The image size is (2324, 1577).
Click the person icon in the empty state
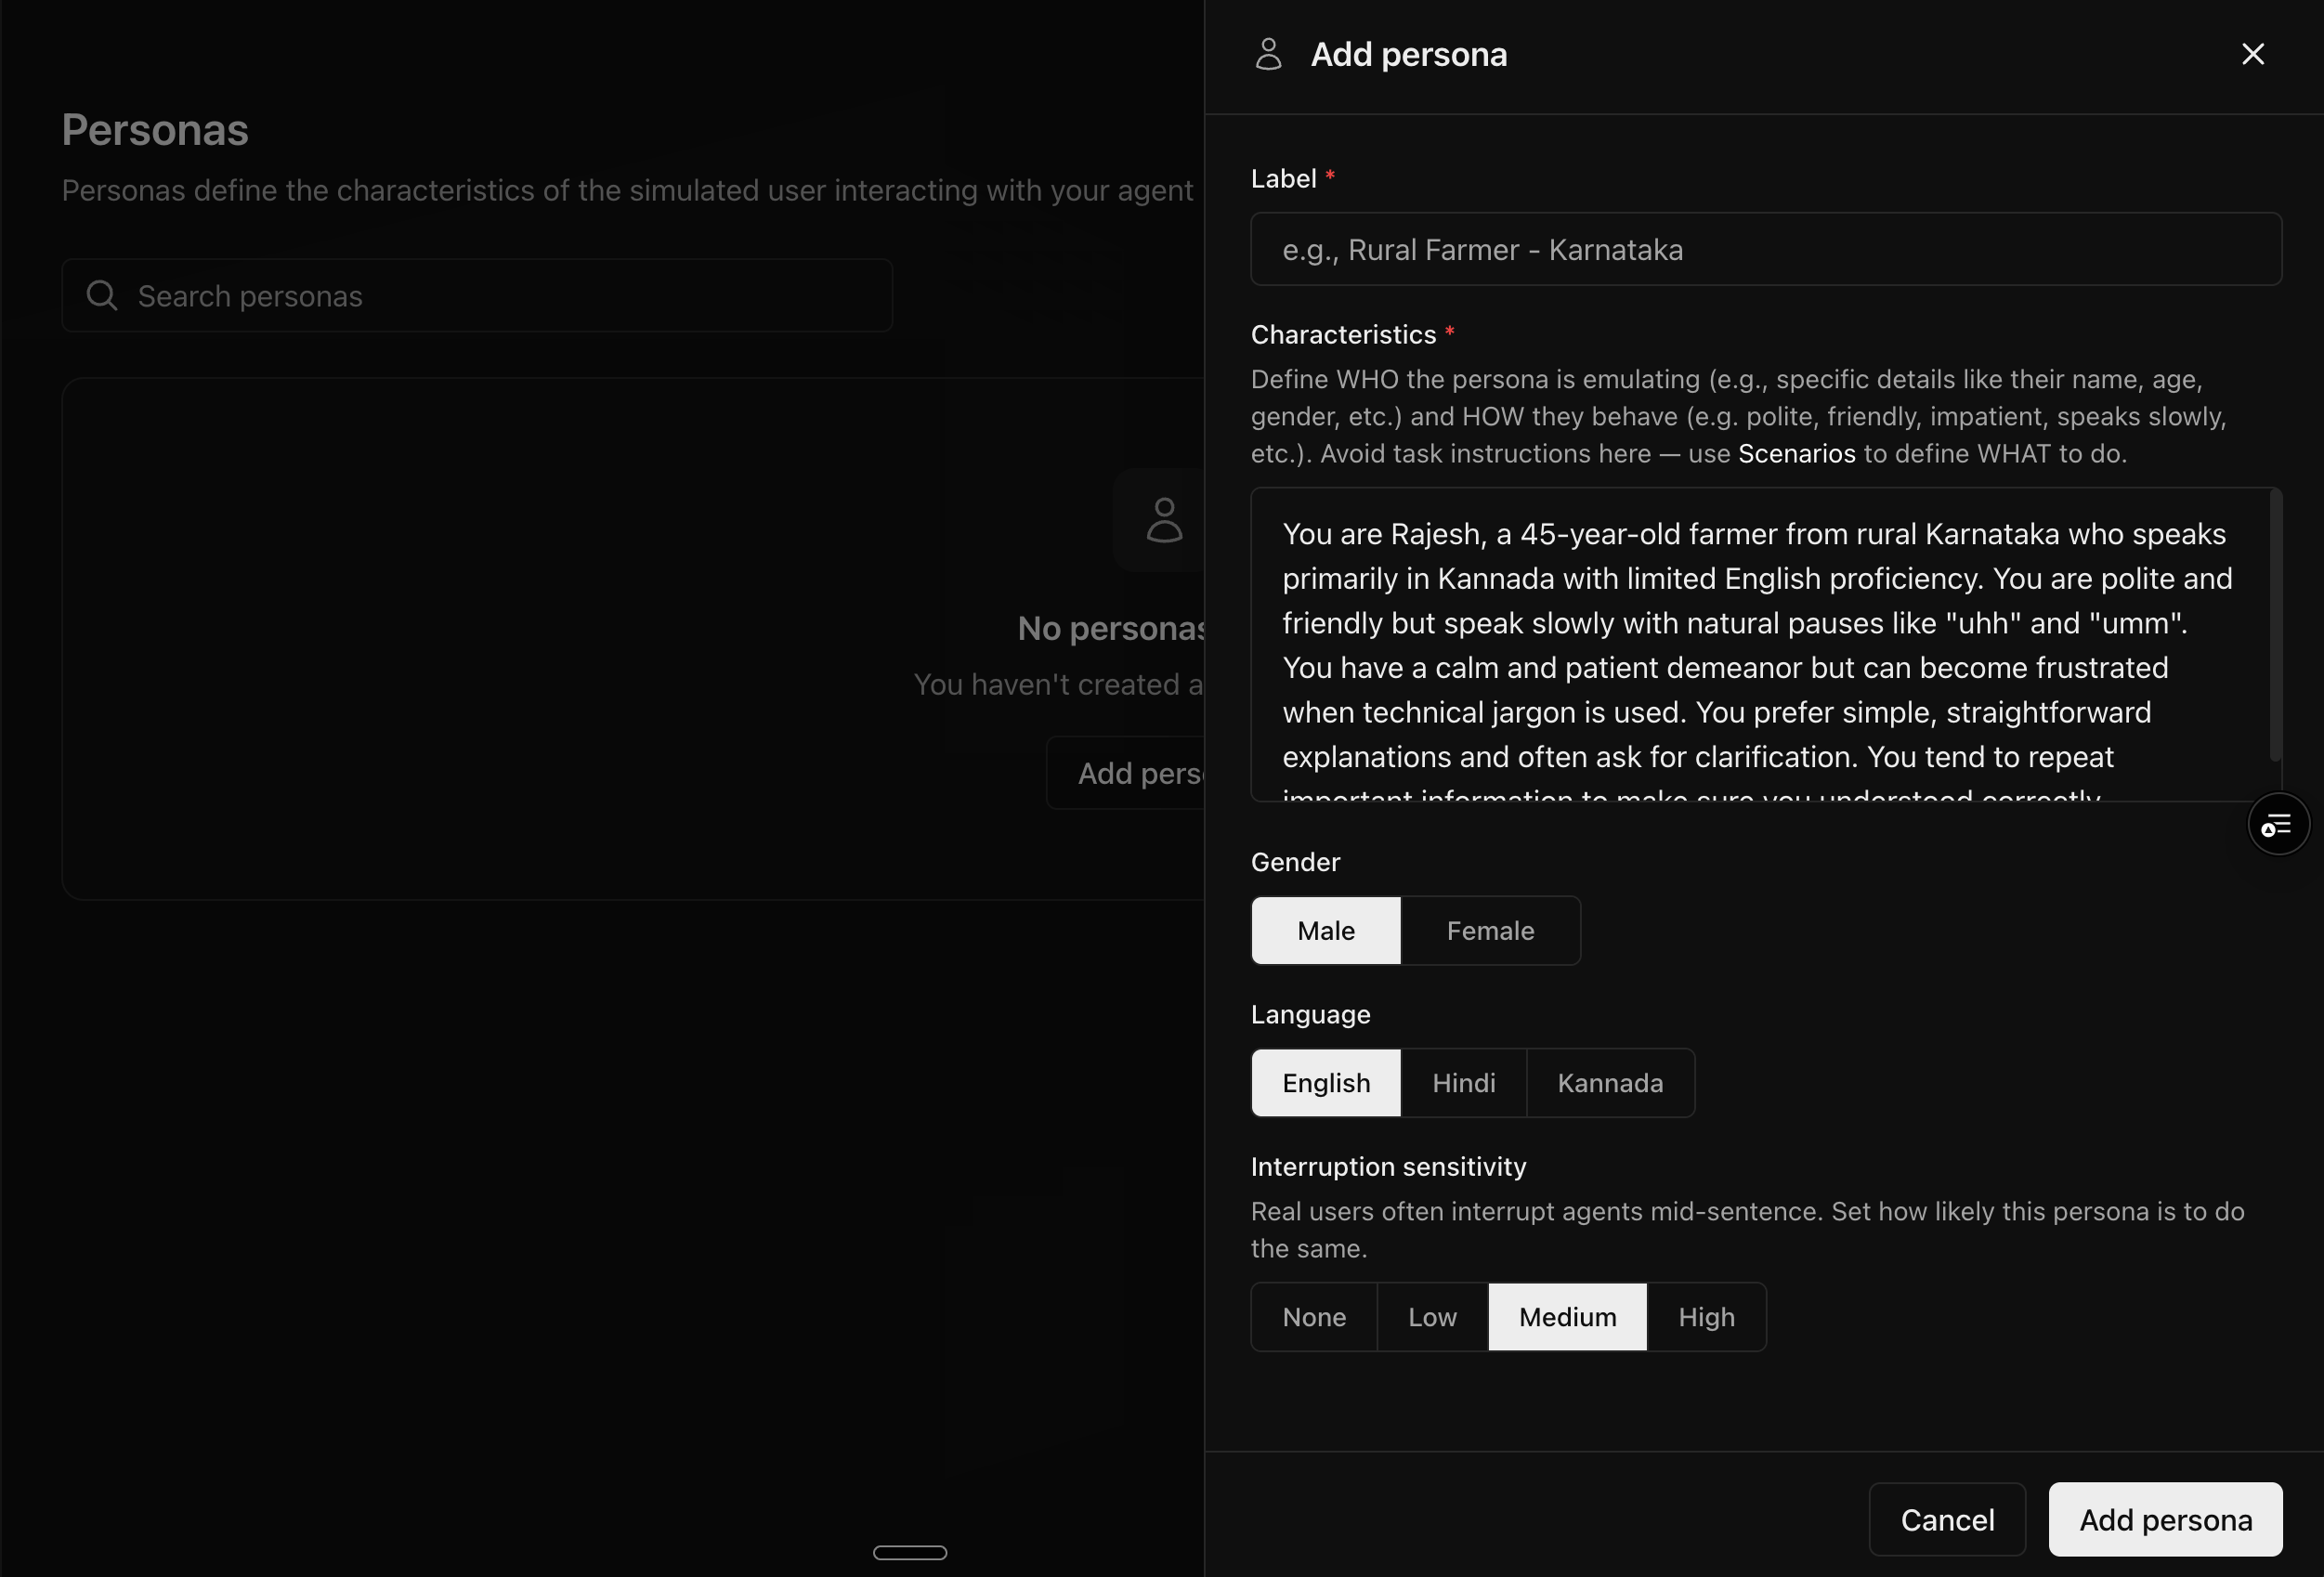[1163, 520]
